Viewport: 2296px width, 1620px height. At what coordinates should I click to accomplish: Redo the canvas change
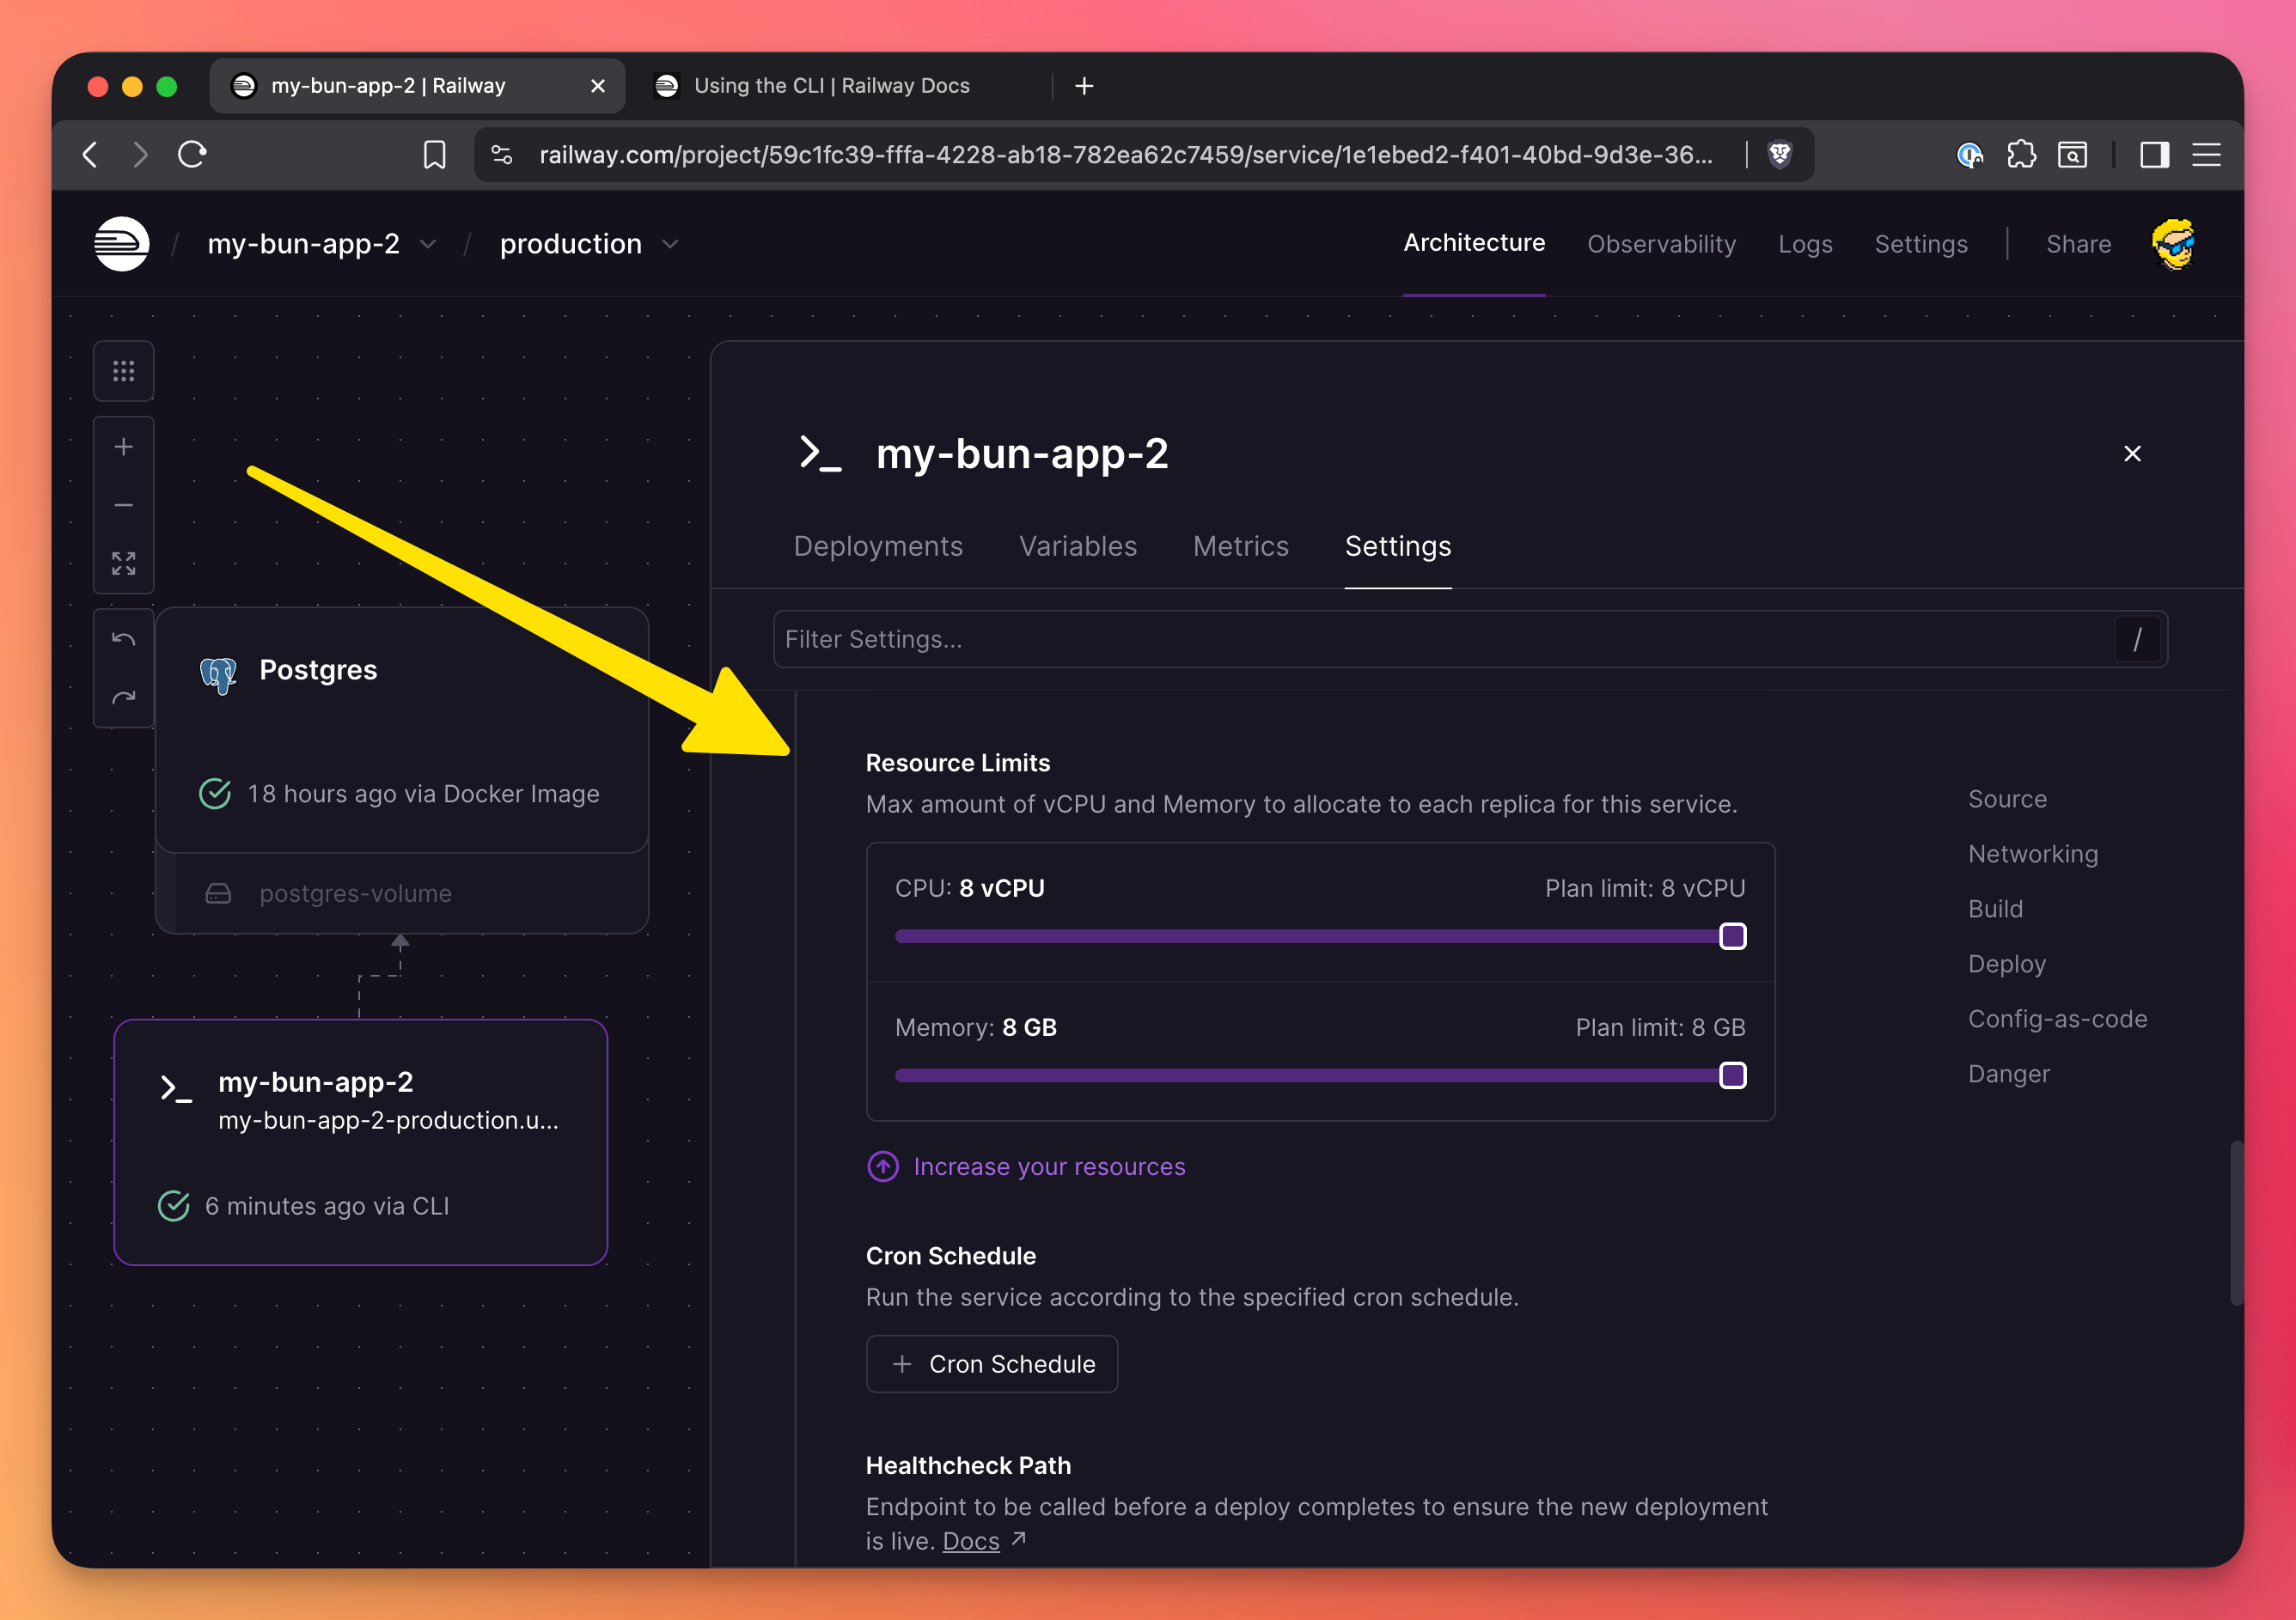point(123,697)
